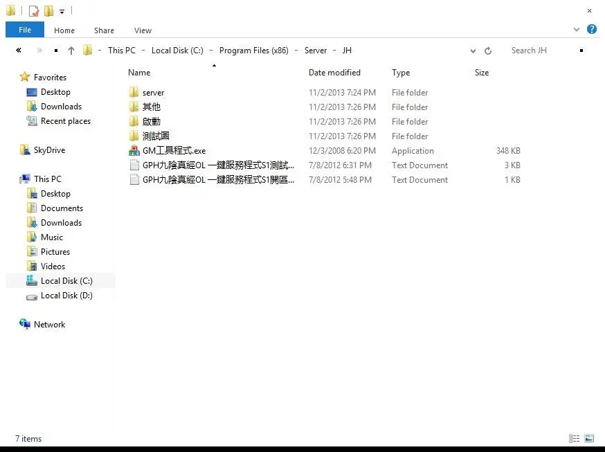605x452 pixels.
Task: Switch to the View ribbon tab
Action: [x=143, y=30]
